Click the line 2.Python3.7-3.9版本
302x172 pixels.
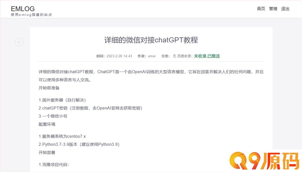click(79, 145)
